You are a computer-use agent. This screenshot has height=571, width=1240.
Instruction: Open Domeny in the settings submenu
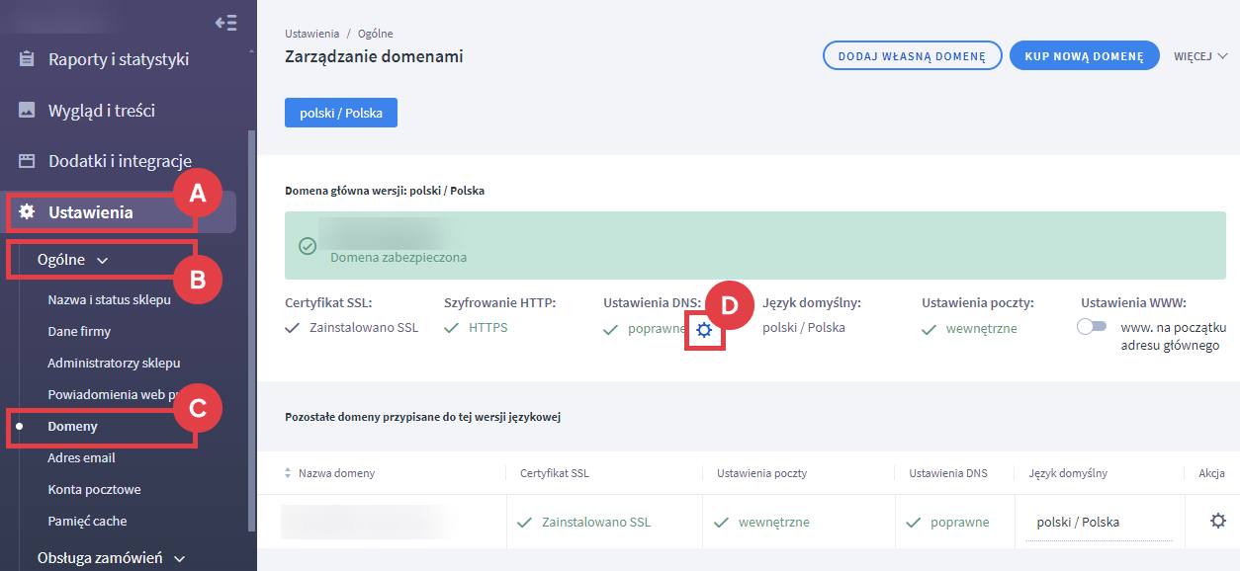tap(72, 427)
